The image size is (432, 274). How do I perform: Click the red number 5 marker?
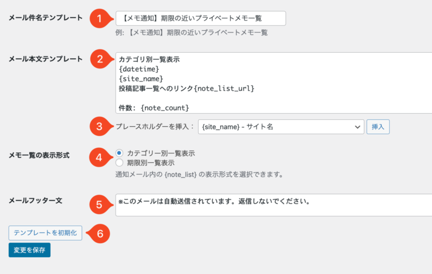pyautogui.click(x=99, y=204)
